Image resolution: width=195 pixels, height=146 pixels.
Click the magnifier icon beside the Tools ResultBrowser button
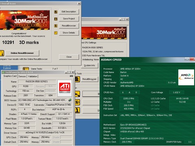78,79
